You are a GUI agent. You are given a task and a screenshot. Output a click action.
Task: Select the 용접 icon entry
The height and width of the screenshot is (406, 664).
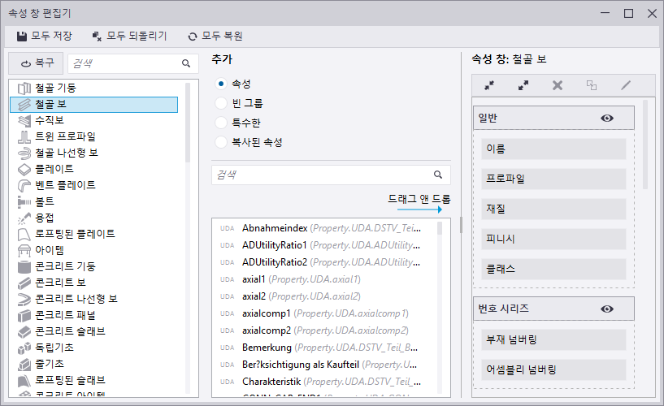(x=24, y=218)
